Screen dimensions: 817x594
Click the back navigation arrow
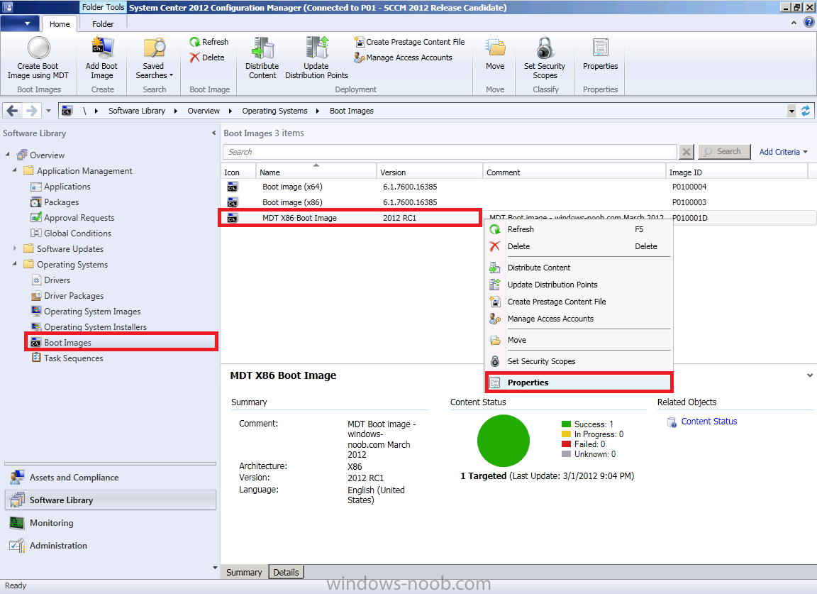pyautogui.click(x=13, y=111)
